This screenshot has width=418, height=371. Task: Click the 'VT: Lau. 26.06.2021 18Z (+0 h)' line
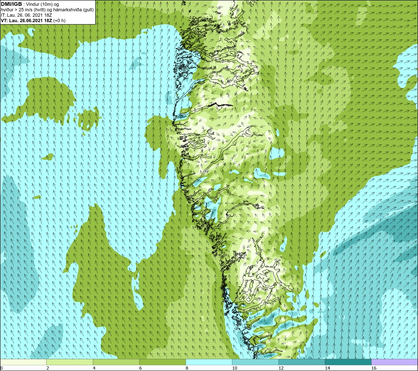33,20
